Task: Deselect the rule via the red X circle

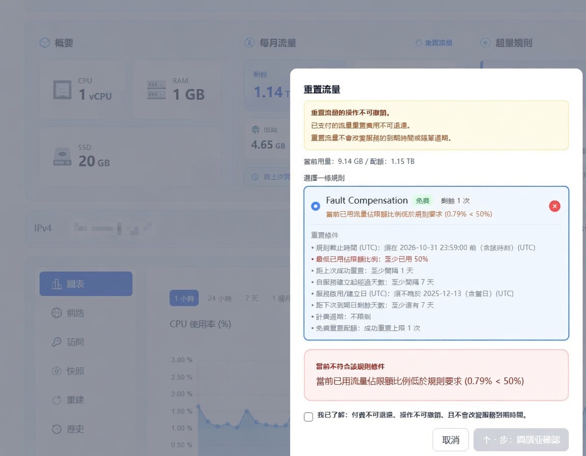Action: click(x=554, y=206)
